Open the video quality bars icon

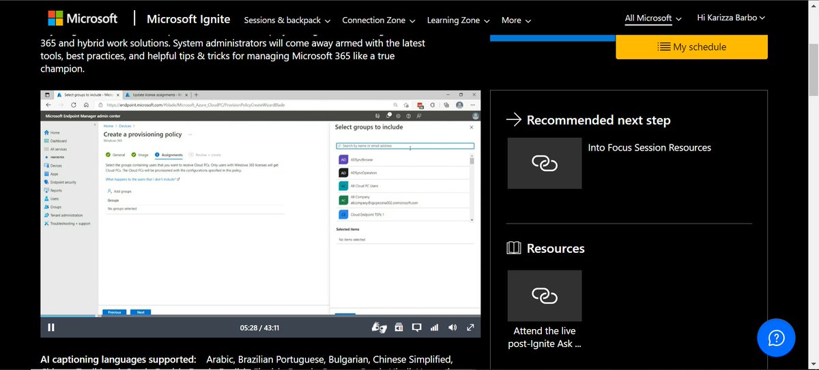[x=434, y=328]
